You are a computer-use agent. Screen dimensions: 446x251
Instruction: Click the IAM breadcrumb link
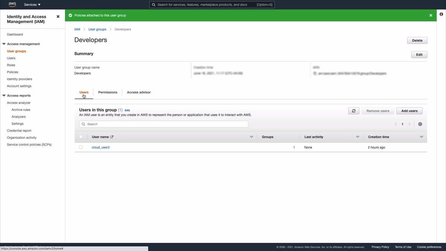pos(77,29)
